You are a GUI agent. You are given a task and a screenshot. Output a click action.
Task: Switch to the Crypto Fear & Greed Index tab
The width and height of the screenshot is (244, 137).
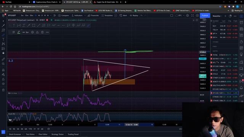(x=108, y=2)
